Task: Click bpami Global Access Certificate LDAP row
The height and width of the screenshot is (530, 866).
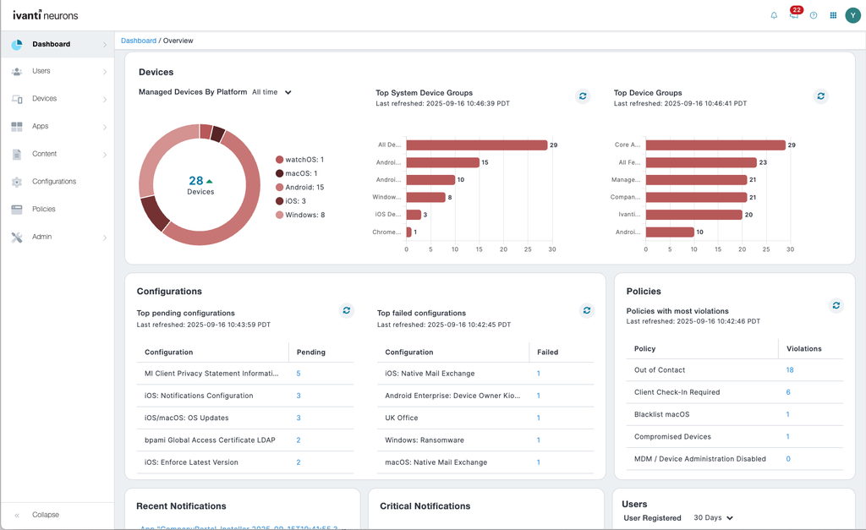Action: click(244, 440)
